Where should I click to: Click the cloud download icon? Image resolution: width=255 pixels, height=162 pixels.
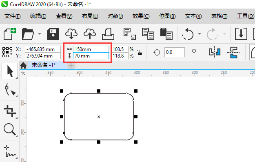coord(71,34)
